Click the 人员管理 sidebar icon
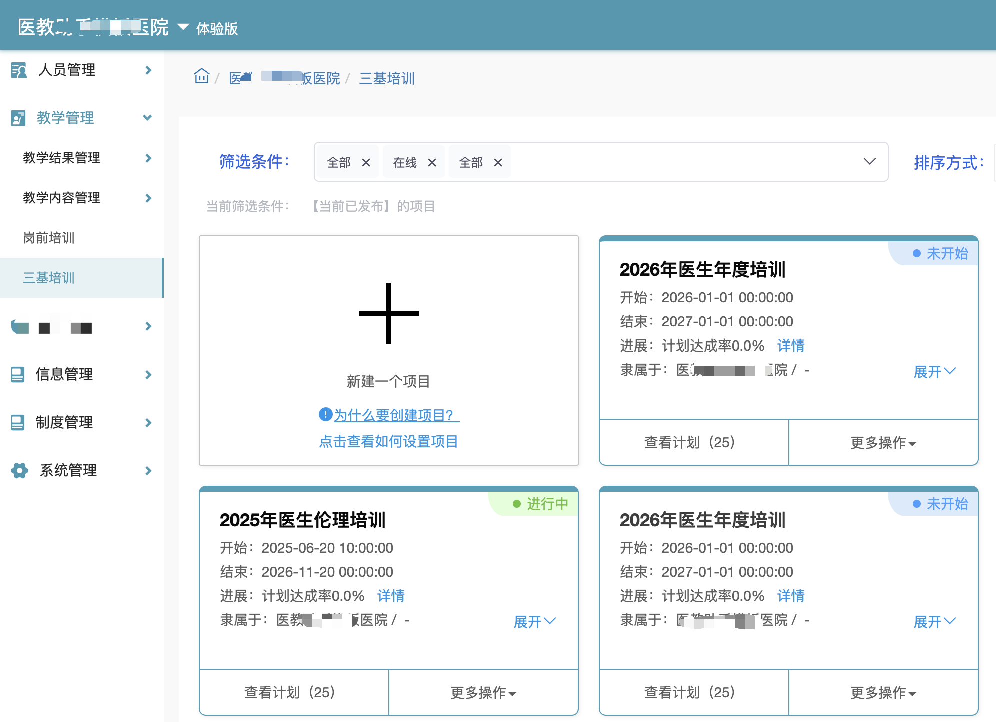The height and width of the screenshot is (722, 996). pos(19,70)
